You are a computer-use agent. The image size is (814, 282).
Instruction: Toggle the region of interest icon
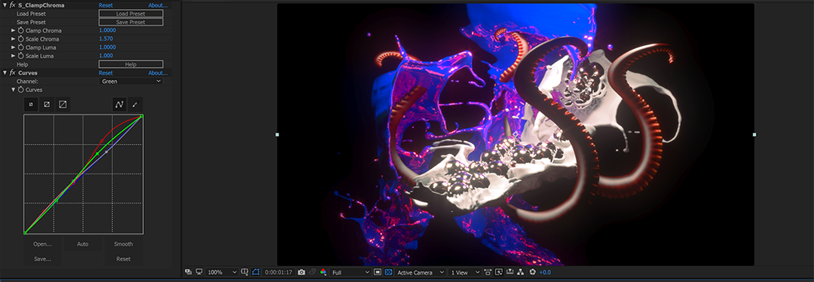378,271
